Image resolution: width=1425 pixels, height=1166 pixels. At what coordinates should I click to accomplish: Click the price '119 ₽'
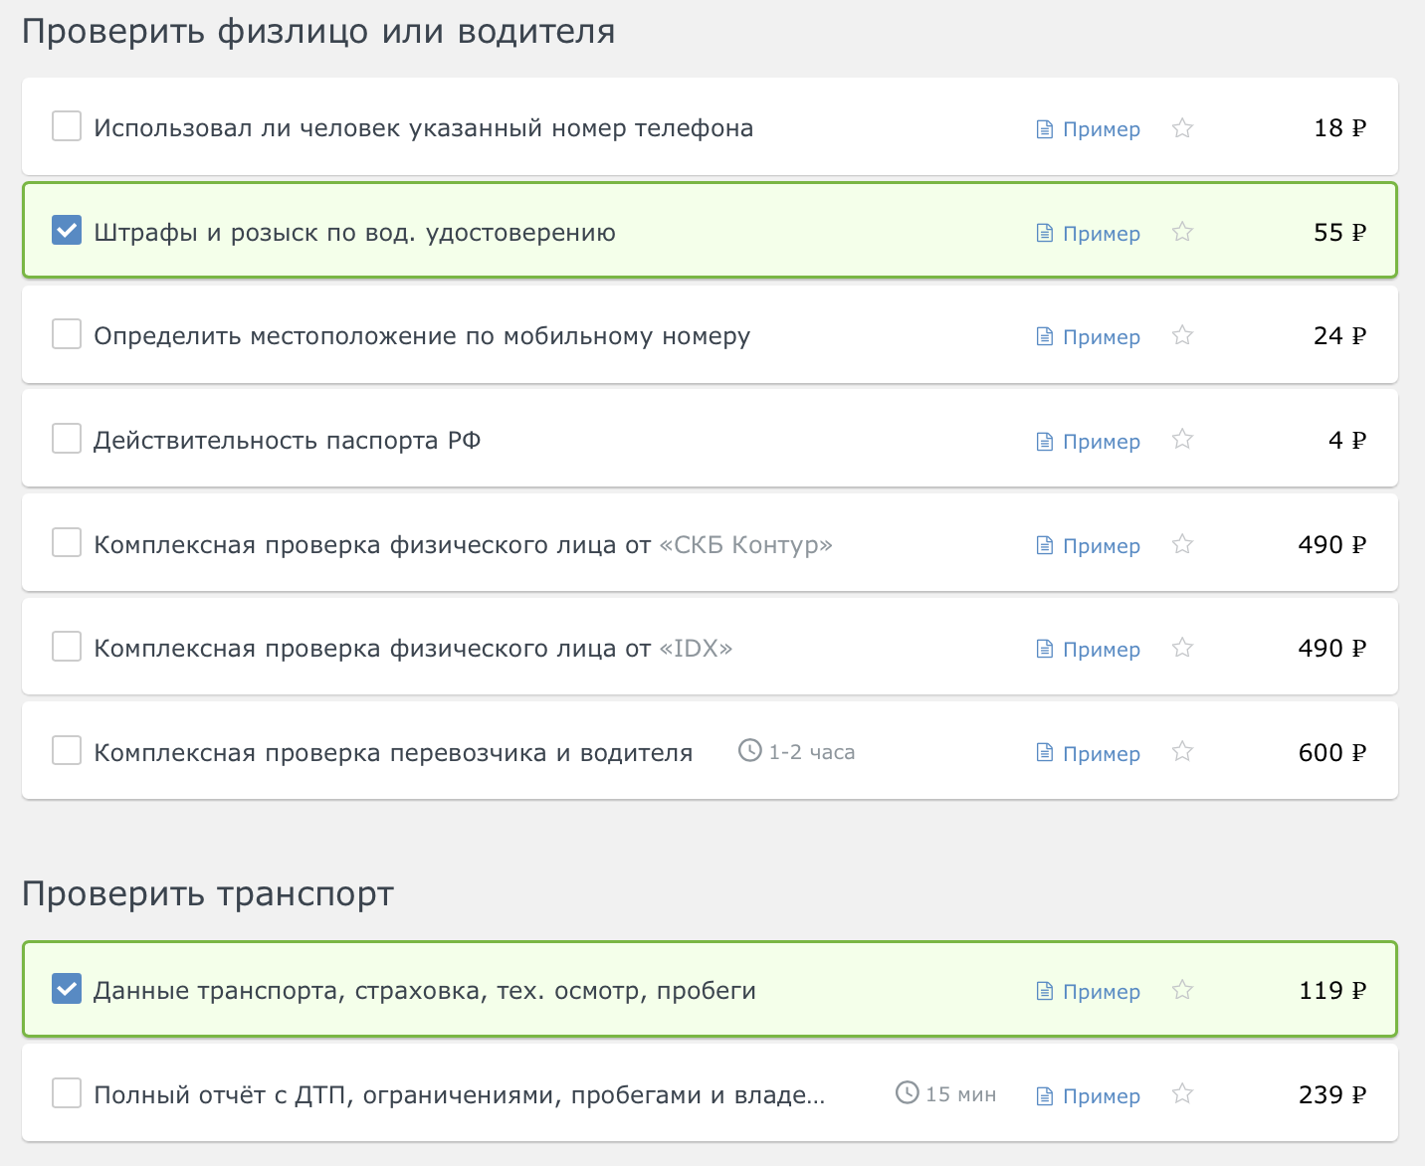tap(1332, 990)
